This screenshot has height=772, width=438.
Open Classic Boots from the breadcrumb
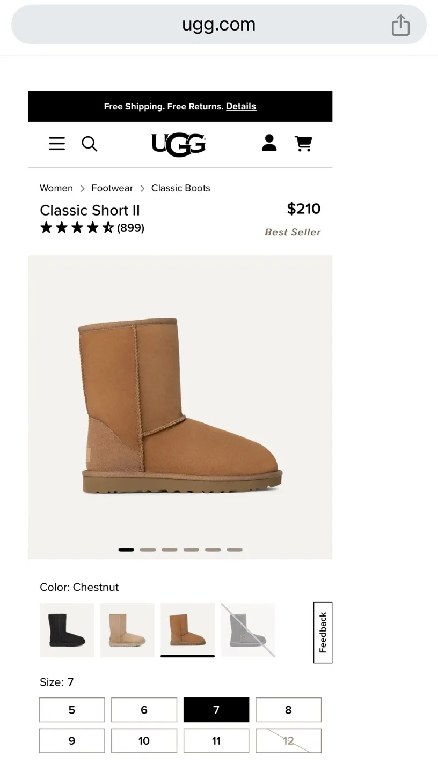(180, 188)
